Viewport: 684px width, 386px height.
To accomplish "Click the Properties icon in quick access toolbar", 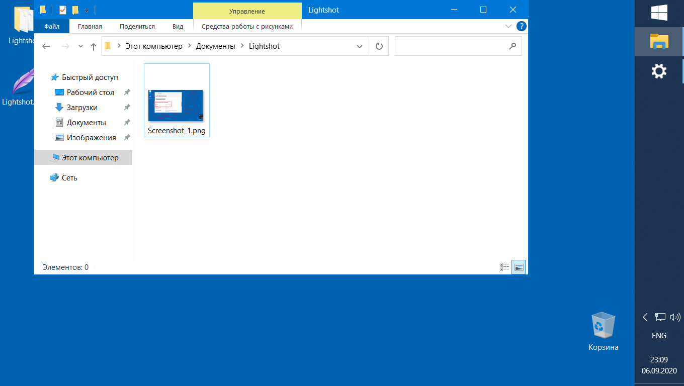I will (x=63, y=10).
